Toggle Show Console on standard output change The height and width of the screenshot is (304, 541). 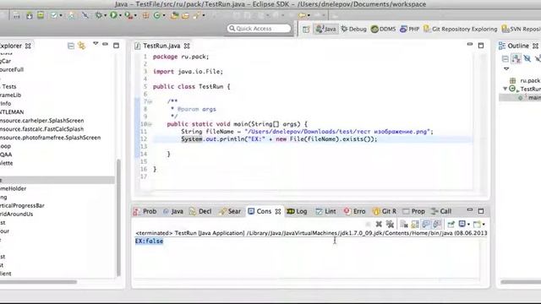coord(426,225)
